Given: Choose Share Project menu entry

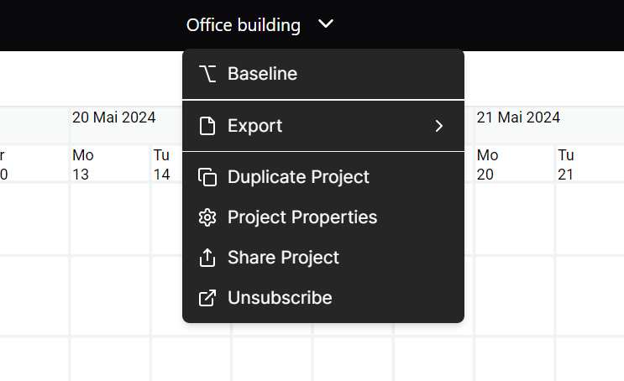Looking at the screenshot, I should tap(323, 258).
